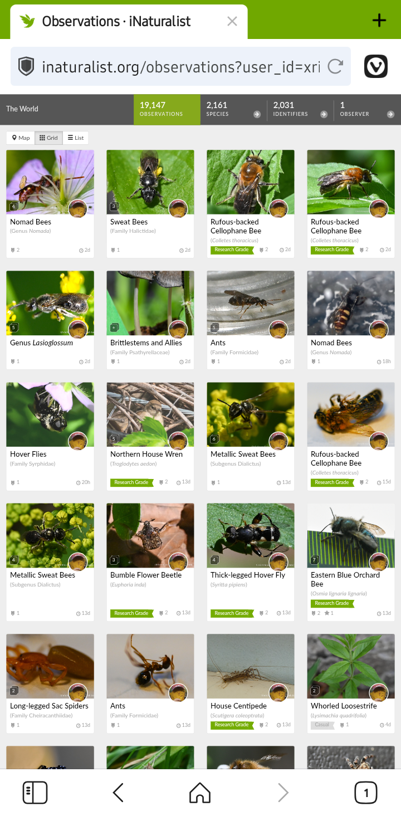Viewport: 401px width, 816px height.
Task: Go to browser home page icon
Action: (x=200, y=792)
